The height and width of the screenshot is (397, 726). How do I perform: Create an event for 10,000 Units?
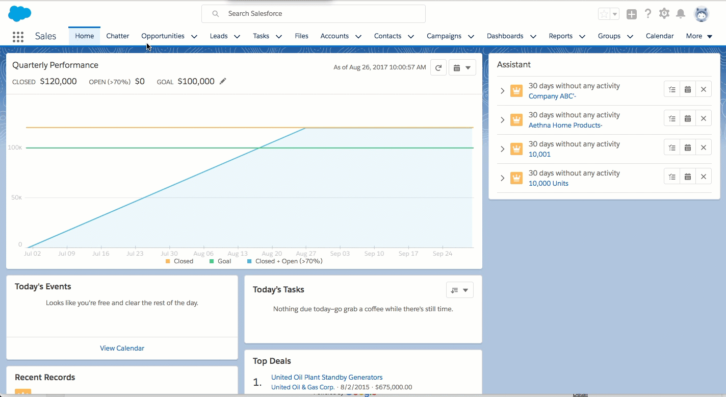(x=688, y=177)
